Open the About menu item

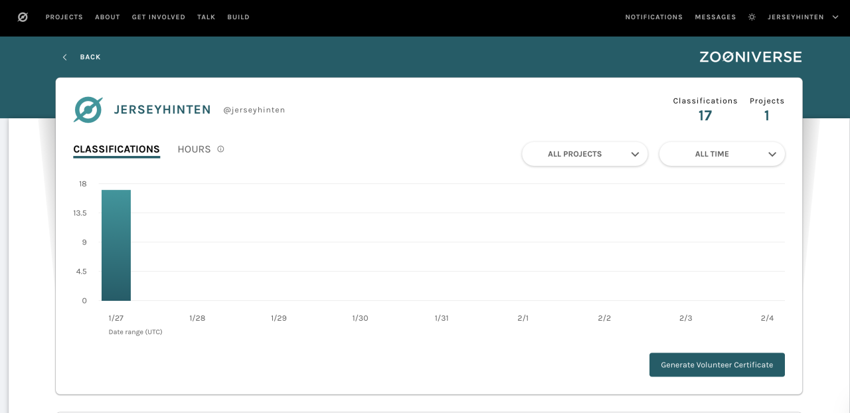[108, 17]
